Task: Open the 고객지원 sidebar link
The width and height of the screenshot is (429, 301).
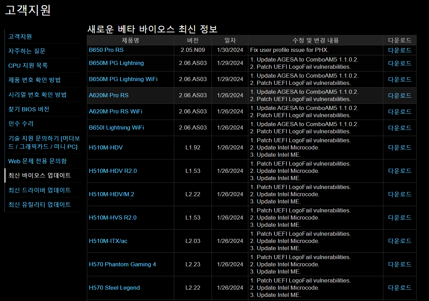Action: tap(20, 36)
